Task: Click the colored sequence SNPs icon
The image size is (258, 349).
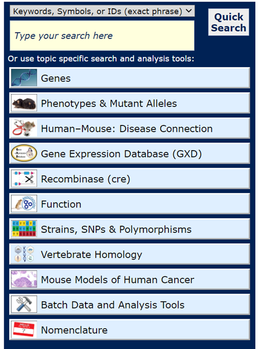Action: [24, 229]
